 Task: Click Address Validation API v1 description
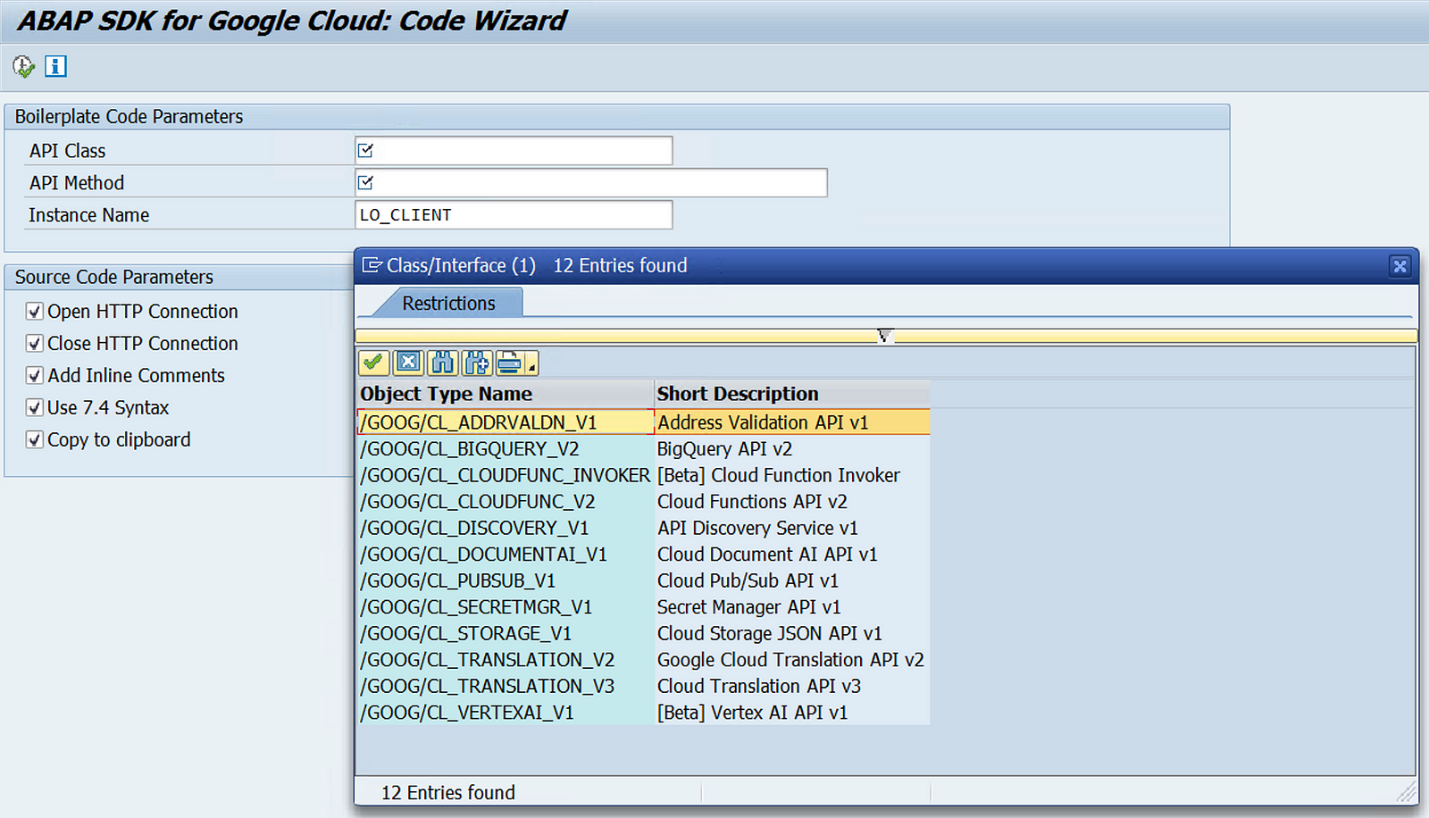tap(763, 422)
